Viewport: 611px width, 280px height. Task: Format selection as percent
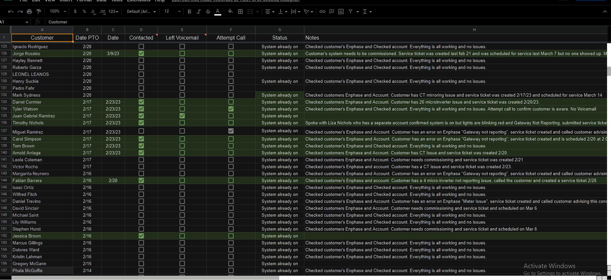click(84, 12)
